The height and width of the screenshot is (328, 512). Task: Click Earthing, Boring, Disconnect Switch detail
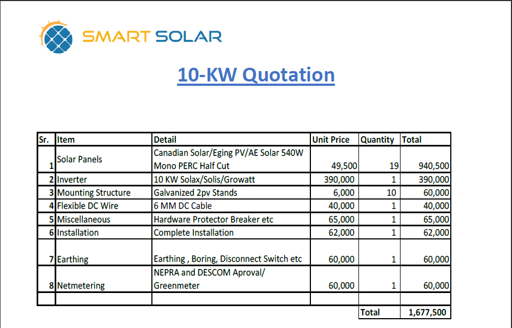pos(228,259)
